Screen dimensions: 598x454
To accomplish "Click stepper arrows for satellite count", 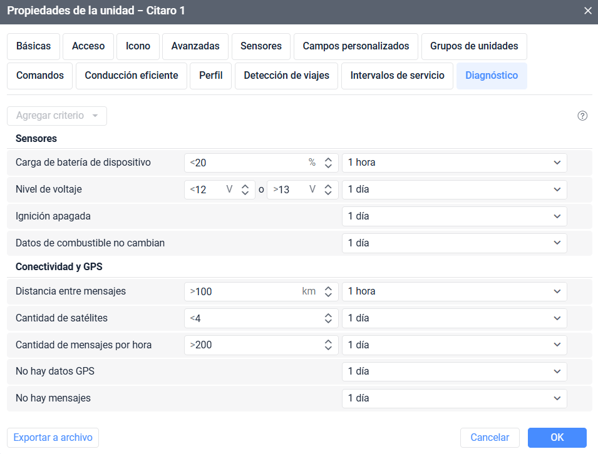I will [328, 318].
